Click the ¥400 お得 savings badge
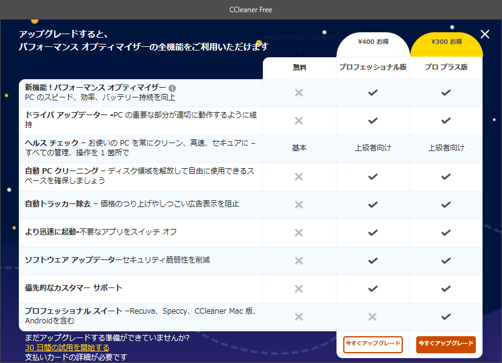Screen dimensions: 502x363 (x=373, y=41)
